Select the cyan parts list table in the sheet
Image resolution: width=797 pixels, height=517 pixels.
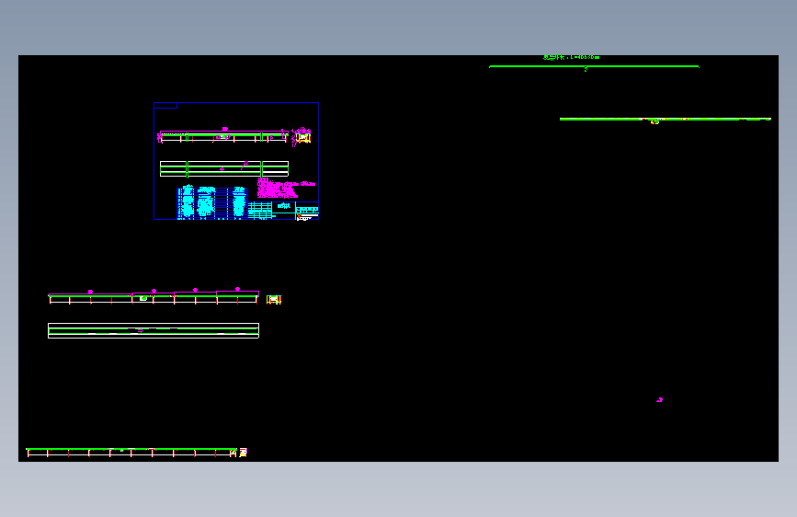click(212, 203)
